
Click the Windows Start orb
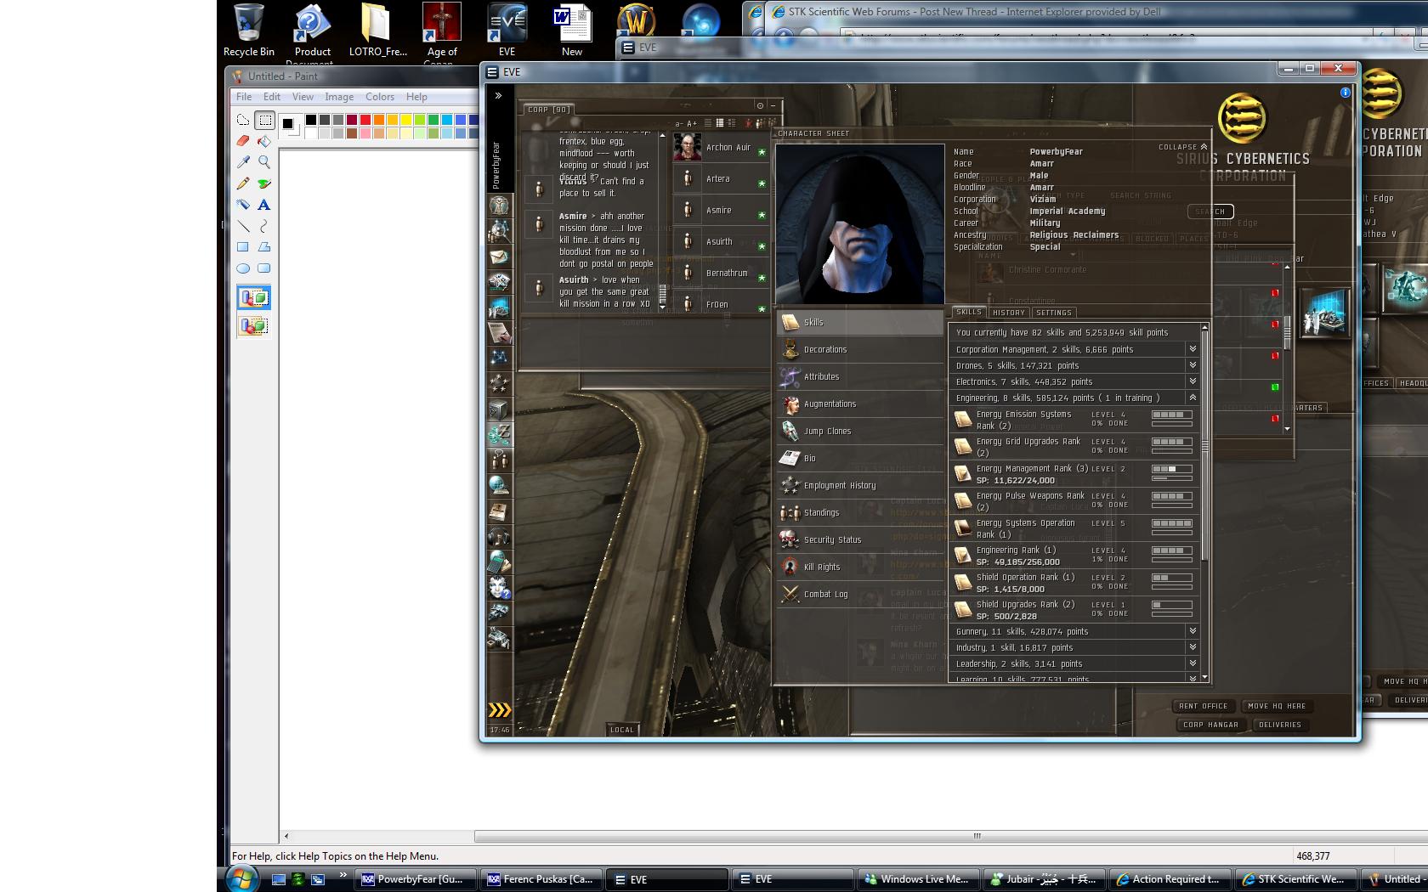(x=242, y=878)
